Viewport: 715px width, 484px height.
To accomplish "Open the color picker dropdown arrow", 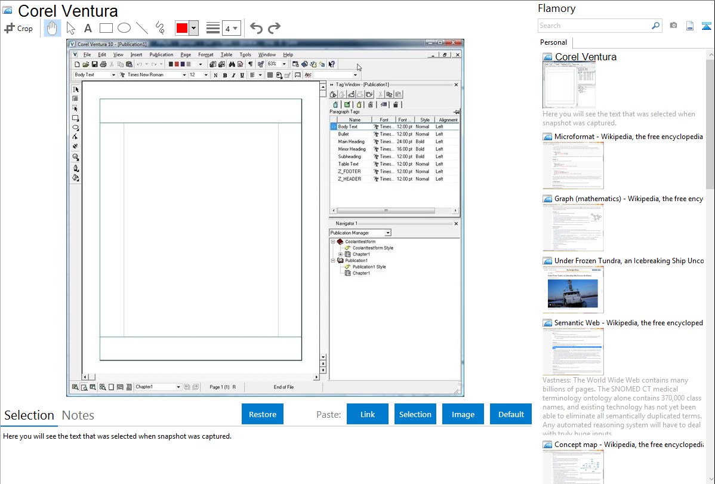I will [x=193, y=28].
